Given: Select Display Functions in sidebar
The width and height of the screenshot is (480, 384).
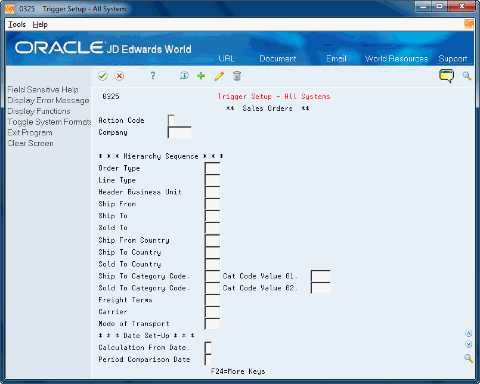Looking at the screenshot, I should pos(39,111).
